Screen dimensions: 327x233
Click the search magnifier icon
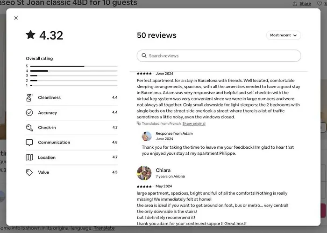pyautogui.click(x=144, y=55)
